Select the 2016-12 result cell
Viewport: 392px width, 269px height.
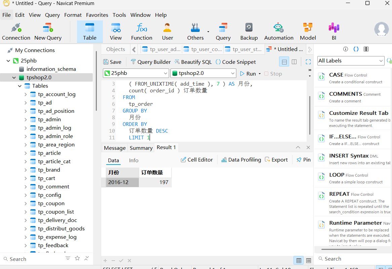coord(122,182)
